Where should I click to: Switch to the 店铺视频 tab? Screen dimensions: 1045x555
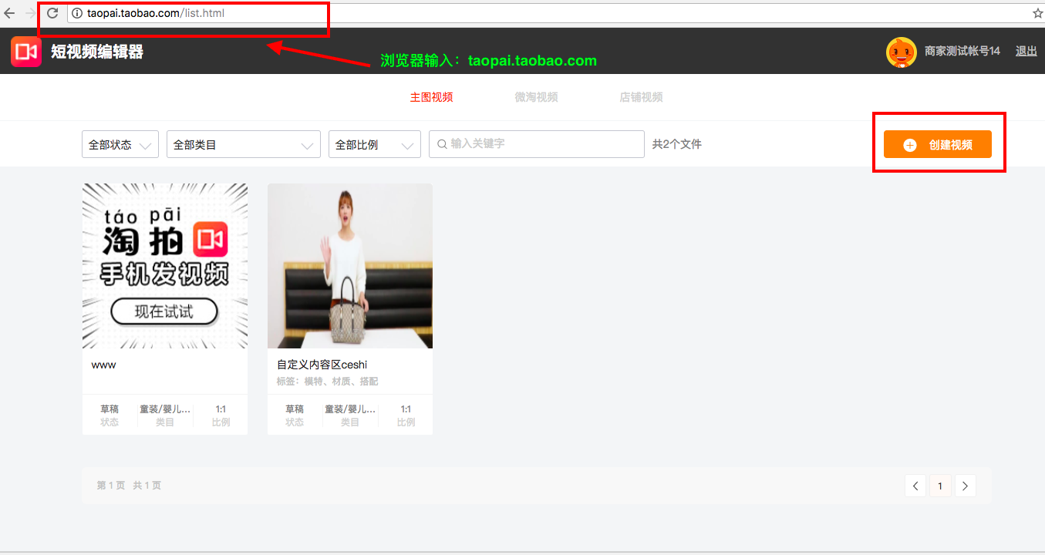click(641, 97)
